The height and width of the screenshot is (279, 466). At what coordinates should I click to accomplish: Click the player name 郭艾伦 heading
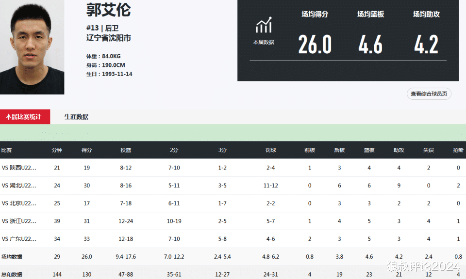tap(108, 10)
